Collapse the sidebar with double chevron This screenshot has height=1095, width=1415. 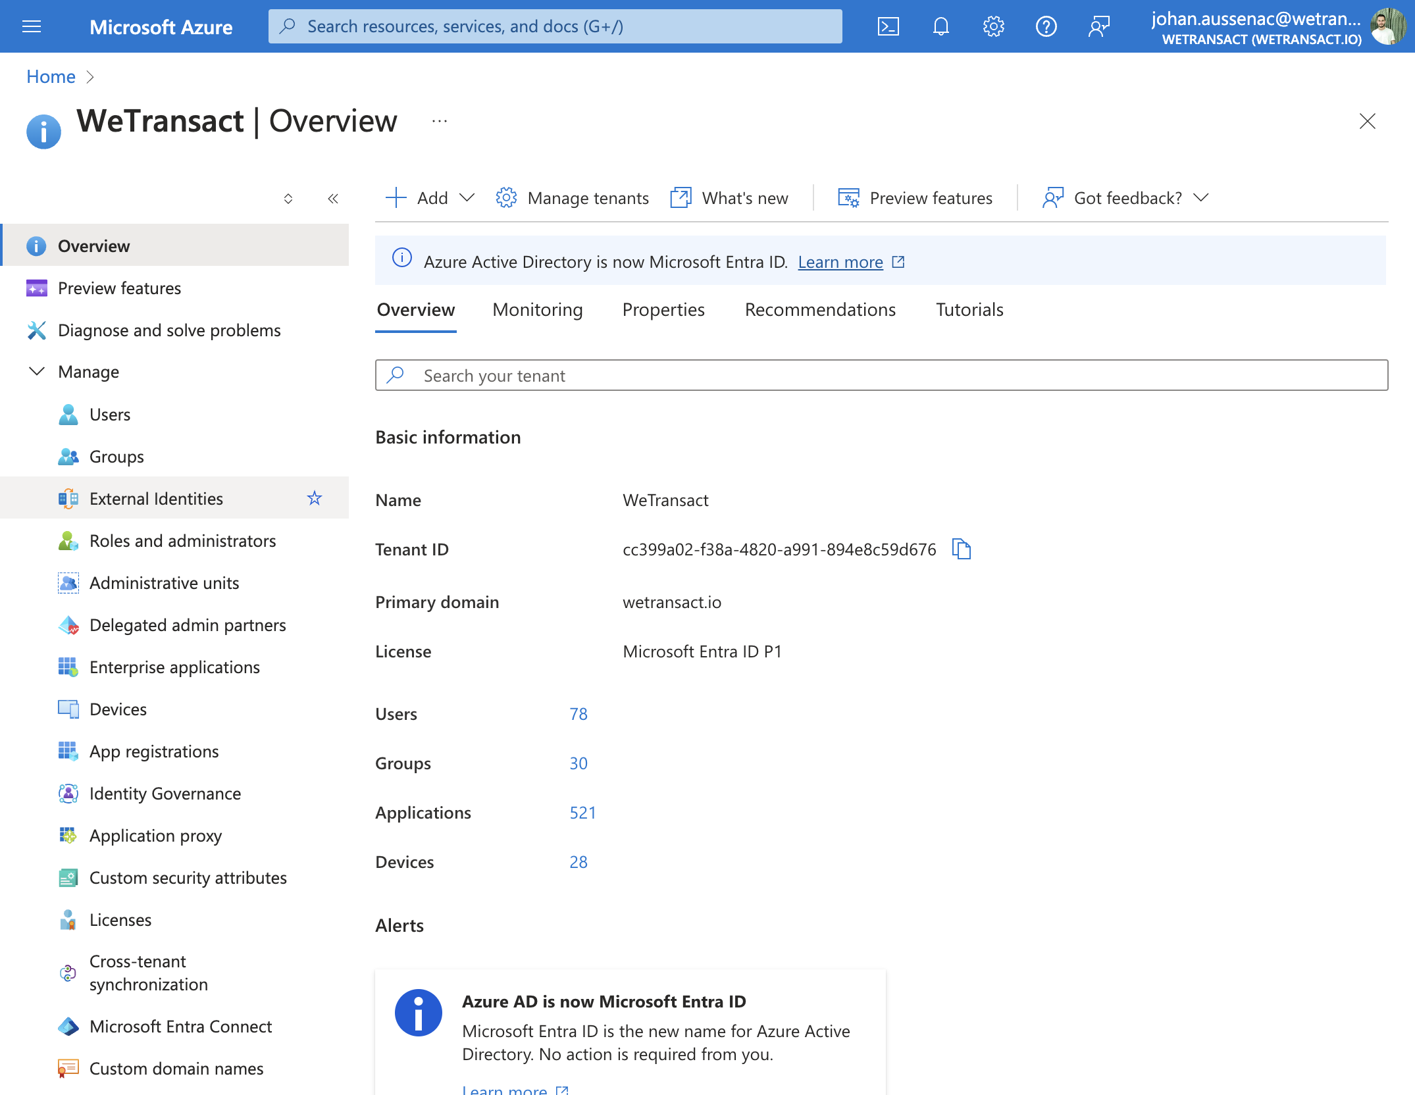tap(333, 199)
